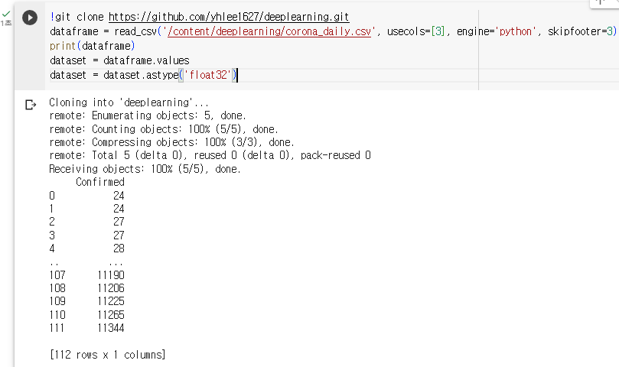This screenshot has width=619, height=367.
Task: Click output row 107 with value 11190
Action: point(87,275)
